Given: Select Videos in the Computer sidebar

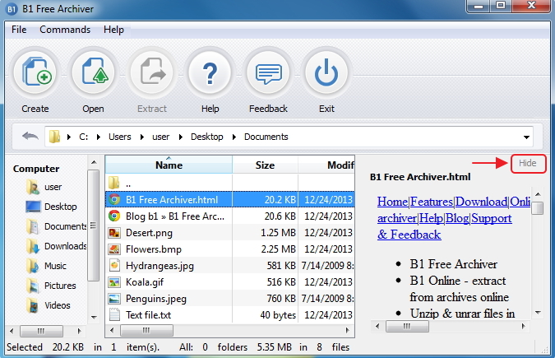Looking at the screenshot, I should (x=57, y=305).
